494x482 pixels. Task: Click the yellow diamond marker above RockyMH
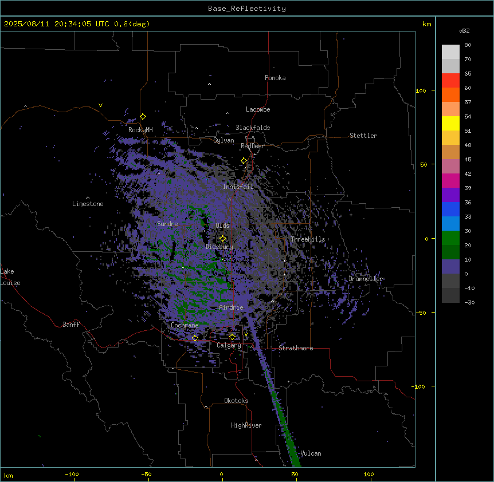(x=143, y=117)
